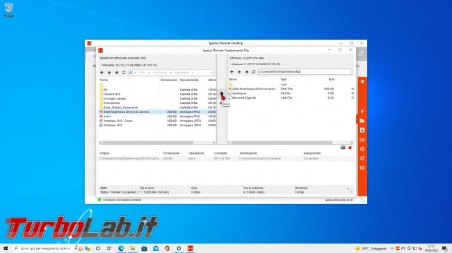Click the white X on orange sidebar
Viewport: 452px width, 253px height.
(362, 82)
